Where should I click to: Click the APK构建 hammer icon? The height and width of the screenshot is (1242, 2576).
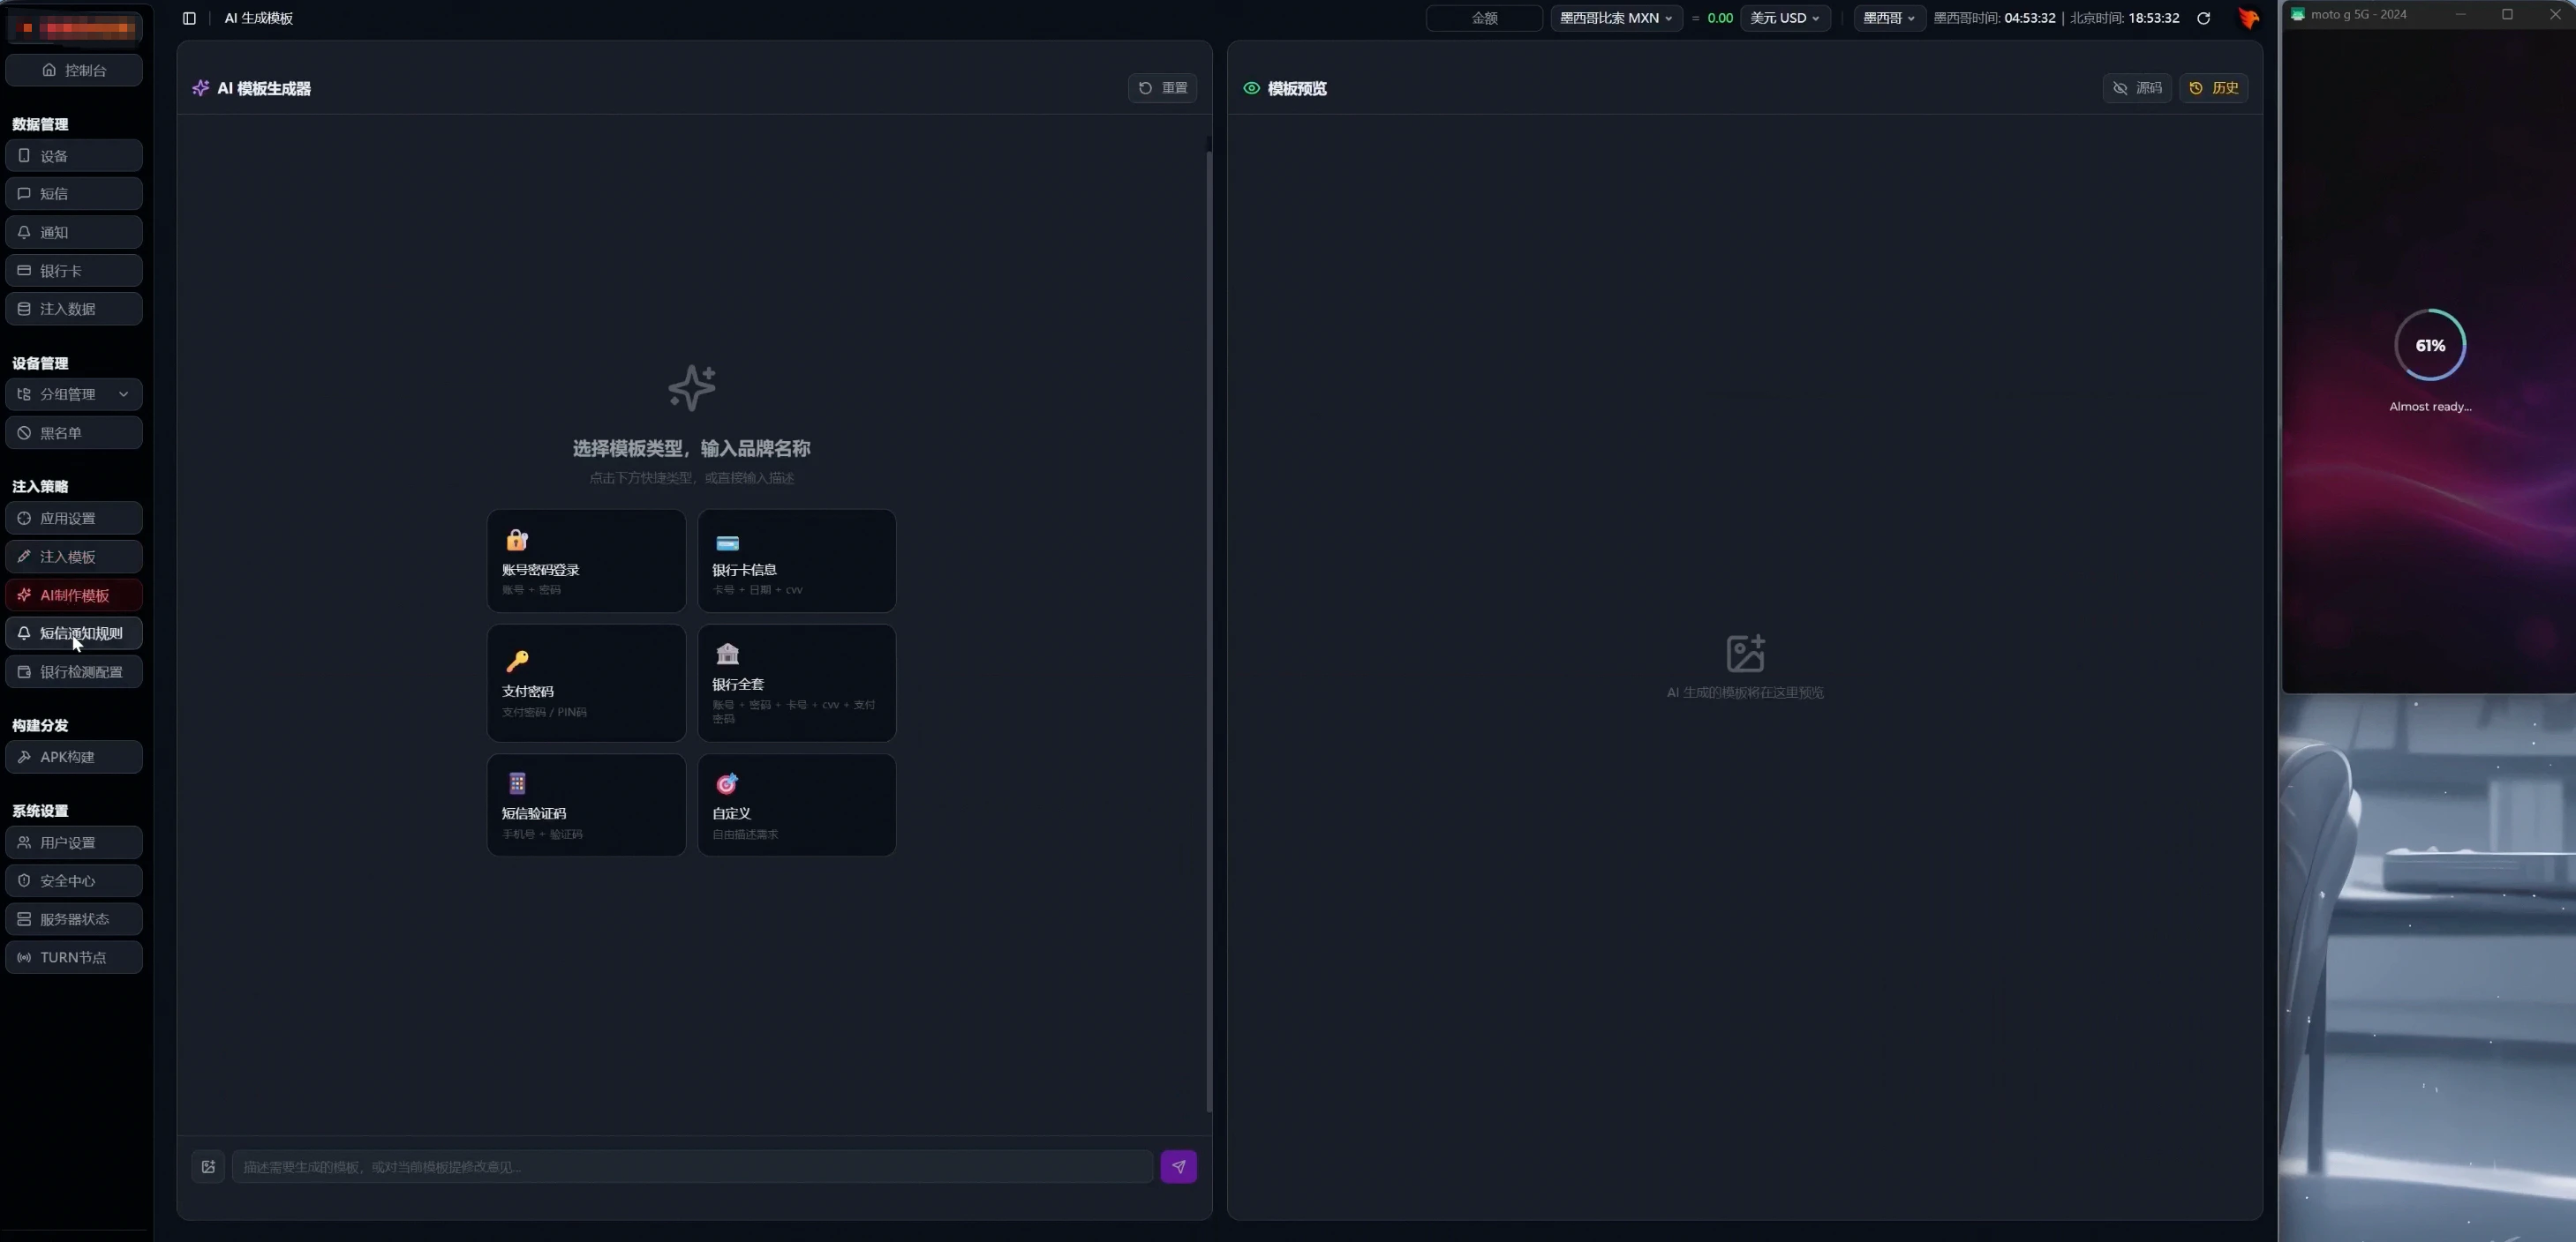pos(24,756)
